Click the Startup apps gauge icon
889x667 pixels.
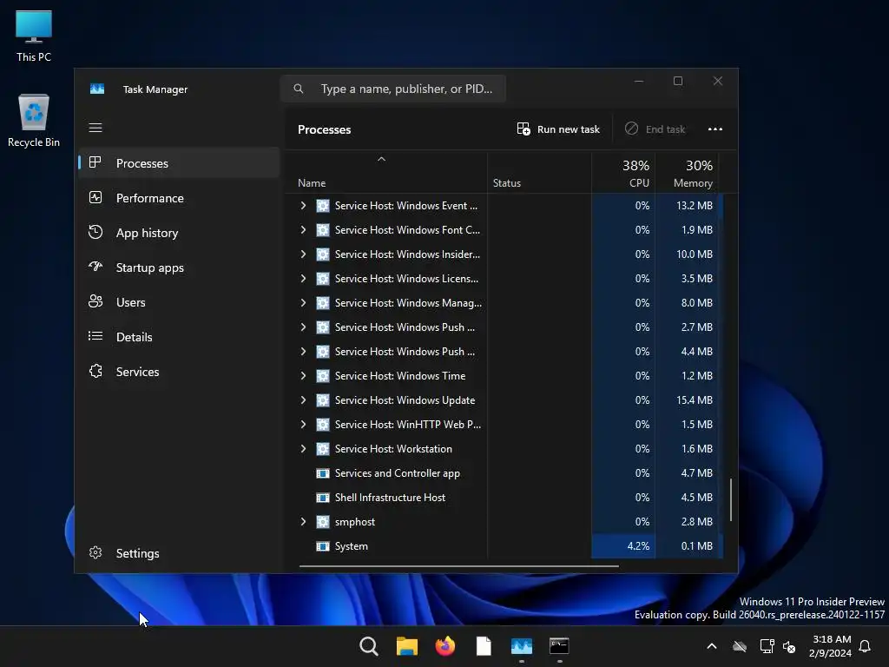[95, 267]
